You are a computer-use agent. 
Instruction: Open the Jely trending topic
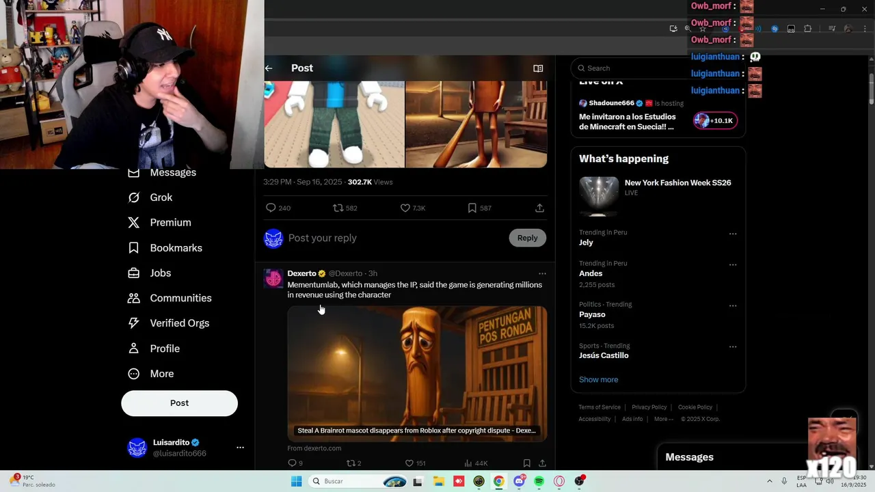tap(586, 243)
